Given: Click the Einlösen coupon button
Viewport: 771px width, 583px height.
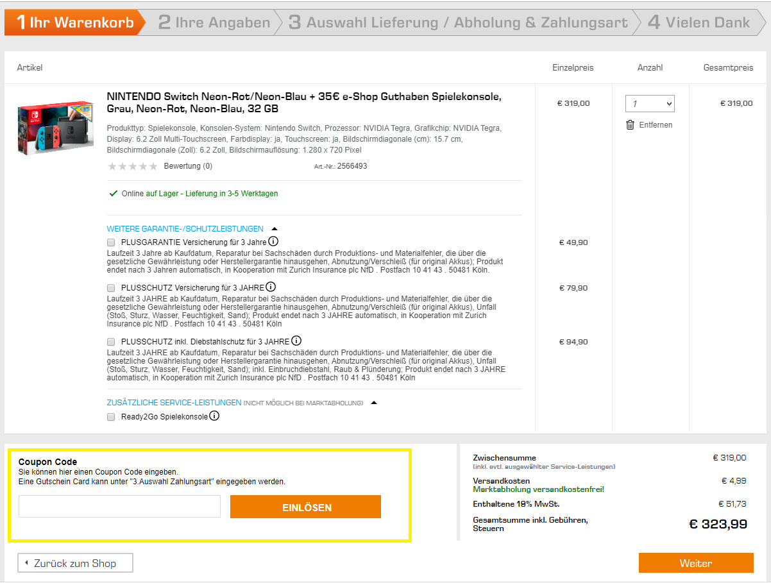Looking at the screenshot, I should point(306,507).
